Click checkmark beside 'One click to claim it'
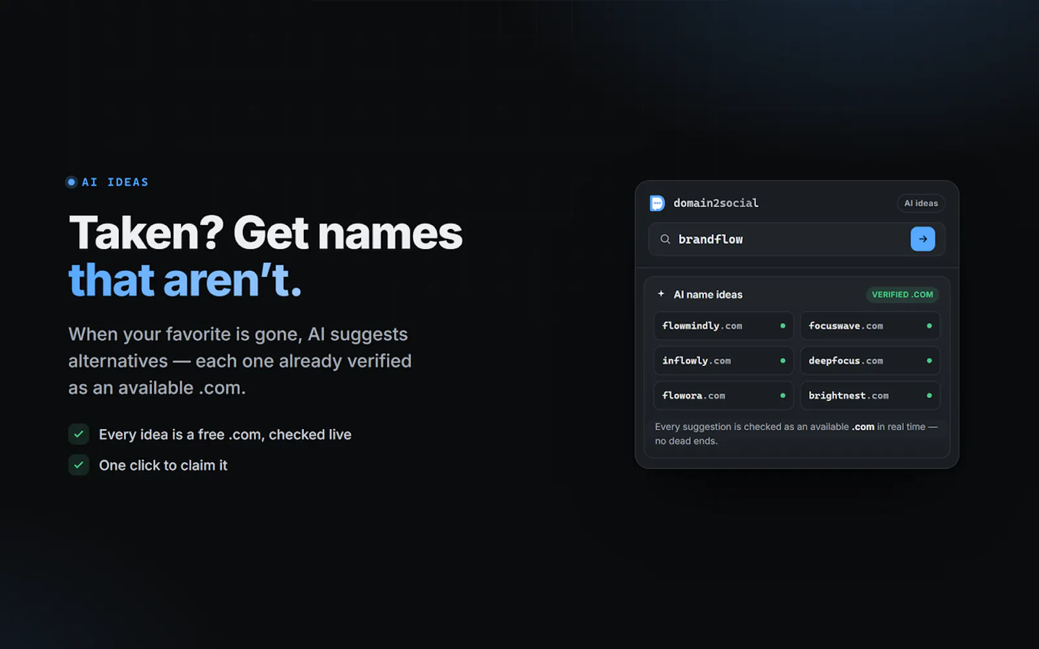This screenshot has width=1039, height=649. (79, 465)
